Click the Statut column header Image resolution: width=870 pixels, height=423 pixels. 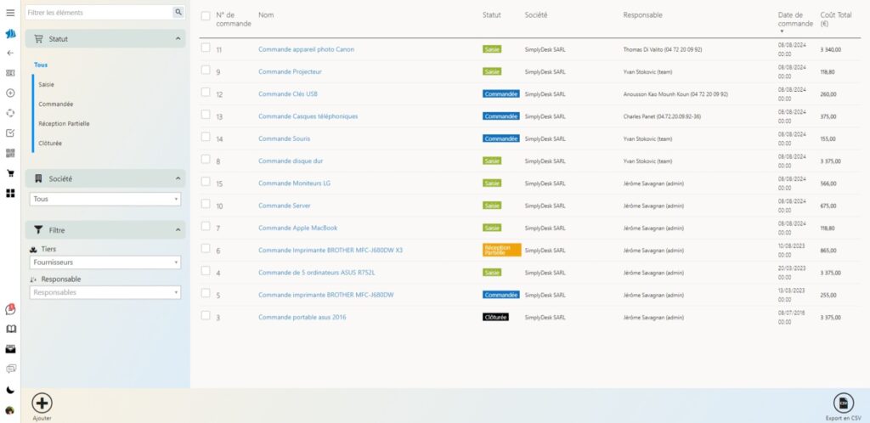click(492, 15)
